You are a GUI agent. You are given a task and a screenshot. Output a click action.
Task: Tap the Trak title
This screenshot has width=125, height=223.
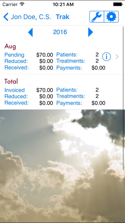point(62,17)
